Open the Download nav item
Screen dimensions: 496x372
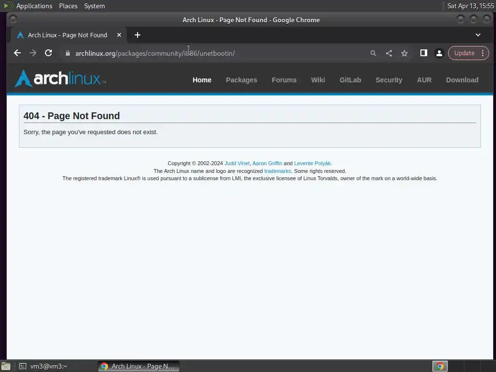tap(462, 80)
